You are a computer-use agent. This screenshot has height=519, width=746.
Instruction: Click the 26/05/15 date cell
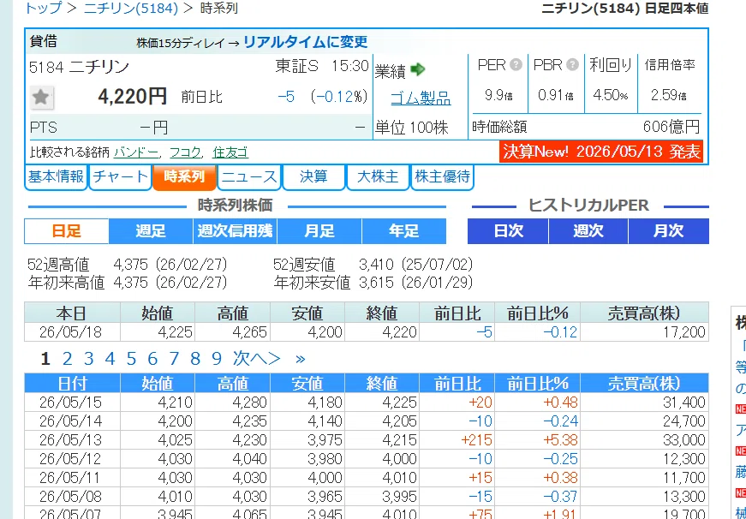click(x=70, y=403)
